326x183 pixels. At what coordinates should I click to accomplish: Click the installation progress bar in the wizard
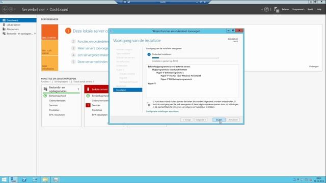(185, 58)
